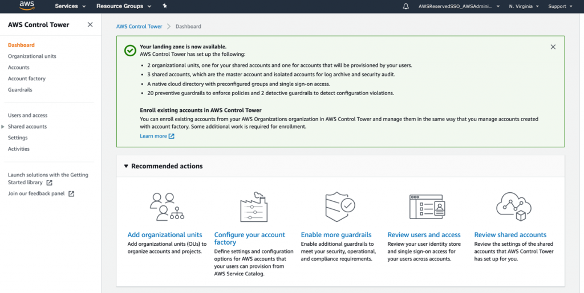Click the green success checkmark icon
This screenshot has width=584, height=293.
click(130, 51)
